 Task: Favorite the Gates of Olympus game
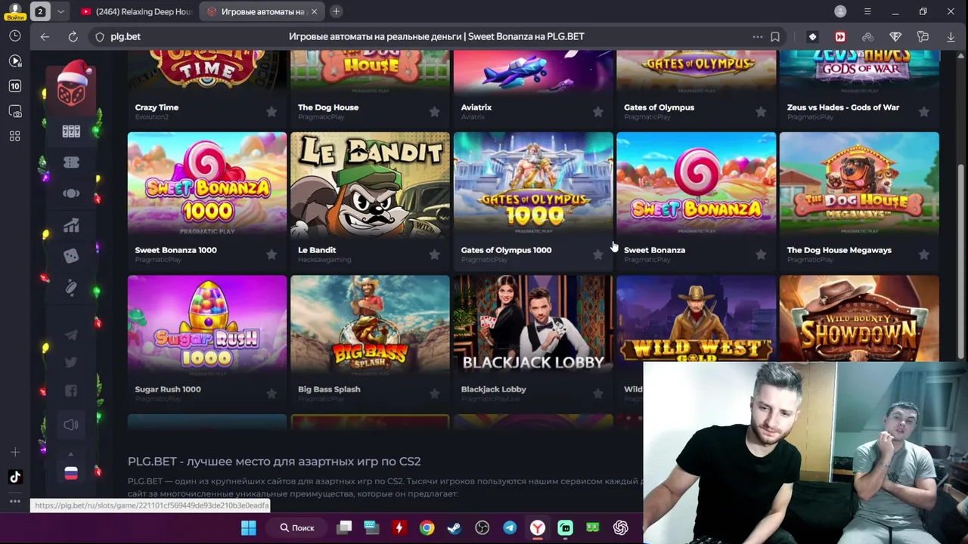pyautogui.click(x=761, y=112)
